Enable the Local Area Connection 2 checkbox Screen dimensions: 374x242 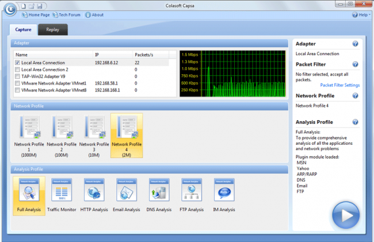pyautogui.click(x=18, y=70)
